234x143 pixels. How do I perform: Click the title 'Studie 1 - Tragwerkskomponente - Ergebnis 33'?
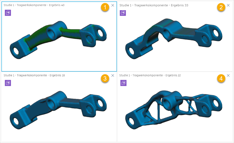(154, 5)
